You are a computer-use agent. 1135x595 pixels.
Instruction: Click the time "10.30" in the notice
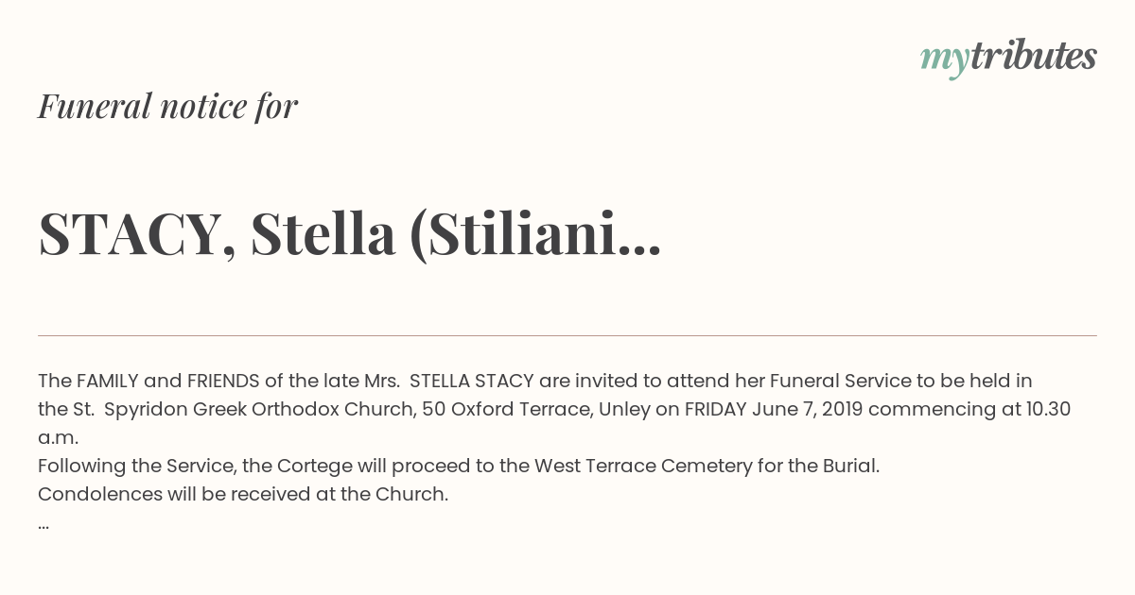(1048, 410)
